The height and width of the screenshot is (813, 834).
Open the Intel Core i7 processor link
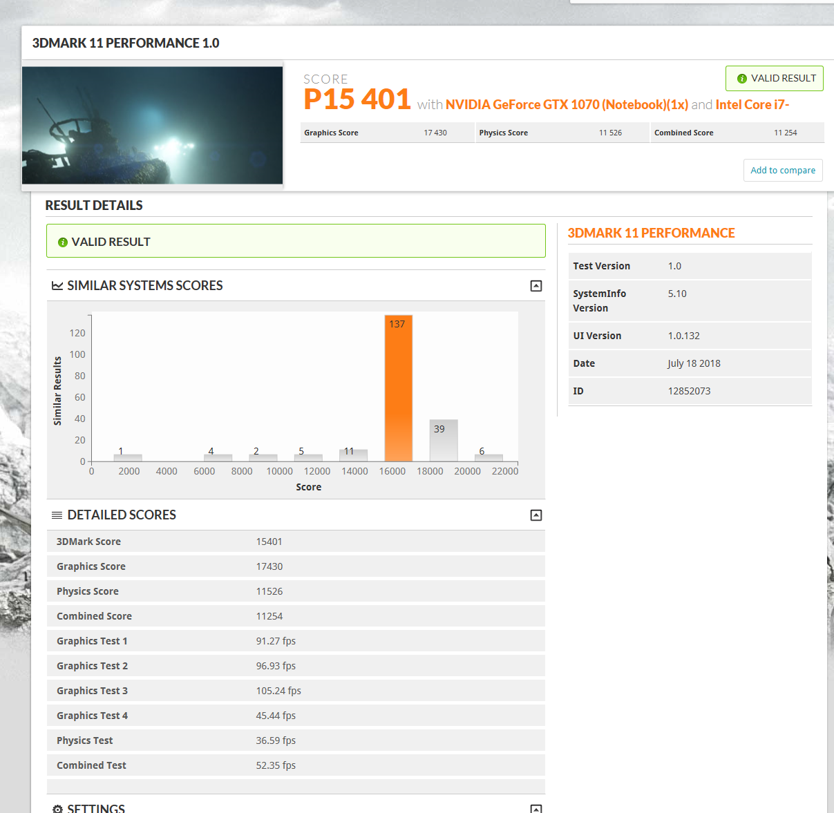(x=752, y=104)
